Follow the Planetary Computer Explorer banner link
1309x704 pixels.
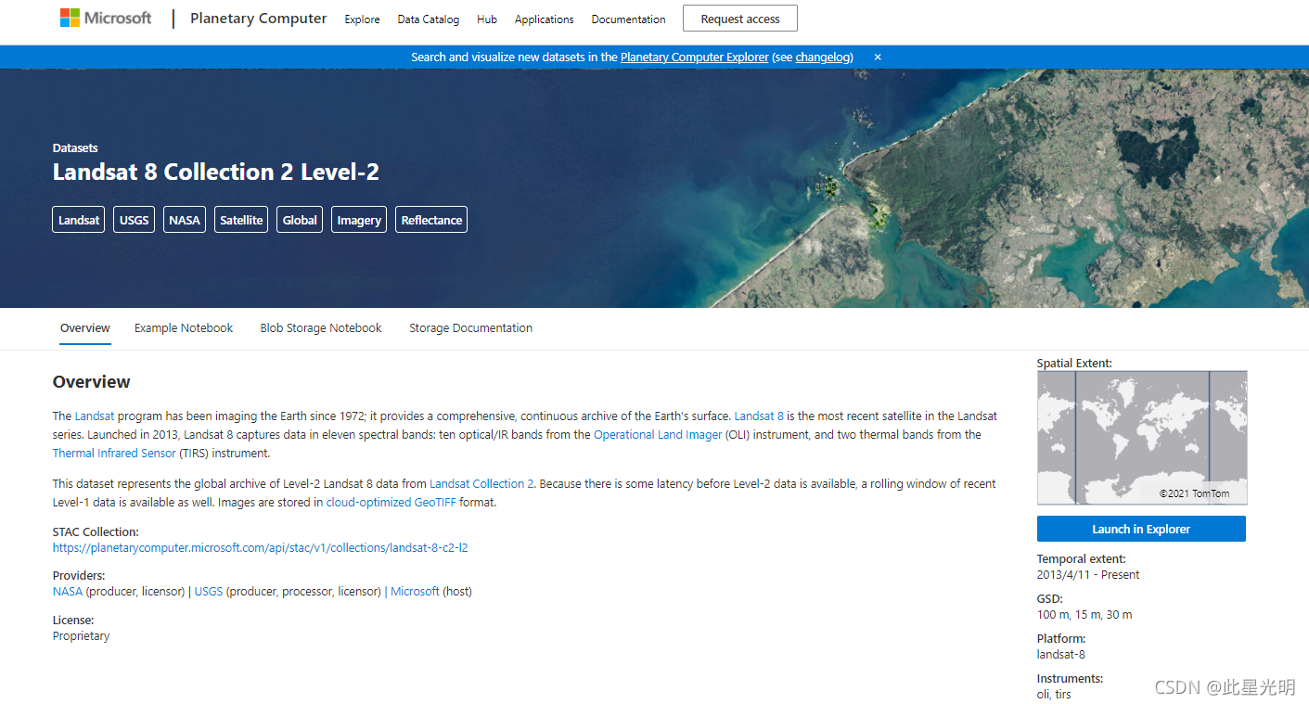click(695, 58)
